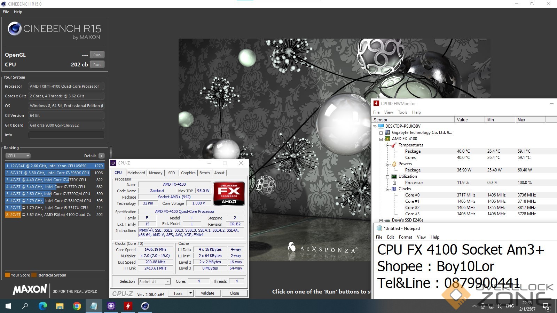Image resolution: width=557 pixels, height=313 pixels.
Task: Open the Format menu in Notepad
Action: [405, 237]
